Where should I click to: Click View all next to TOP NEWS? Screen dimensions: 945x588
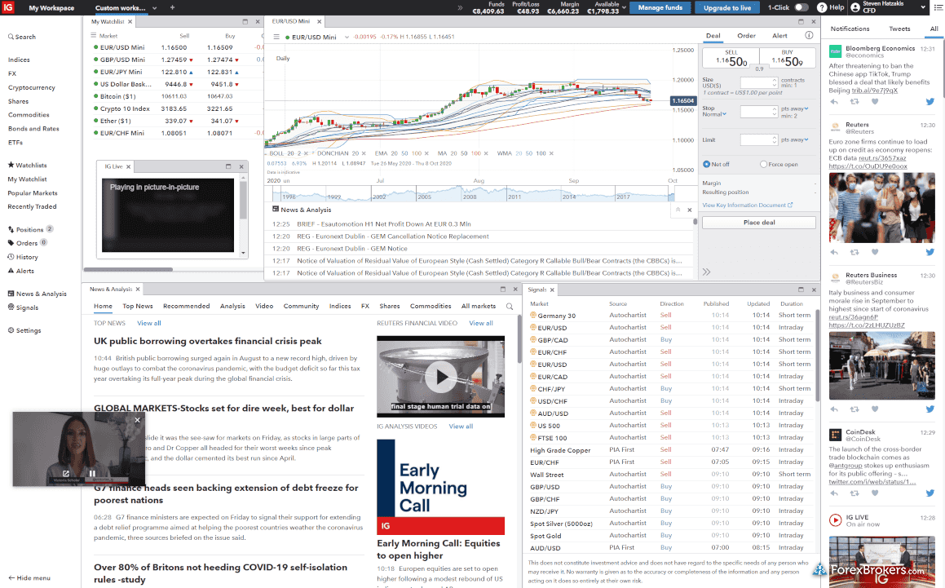(149, 323)
